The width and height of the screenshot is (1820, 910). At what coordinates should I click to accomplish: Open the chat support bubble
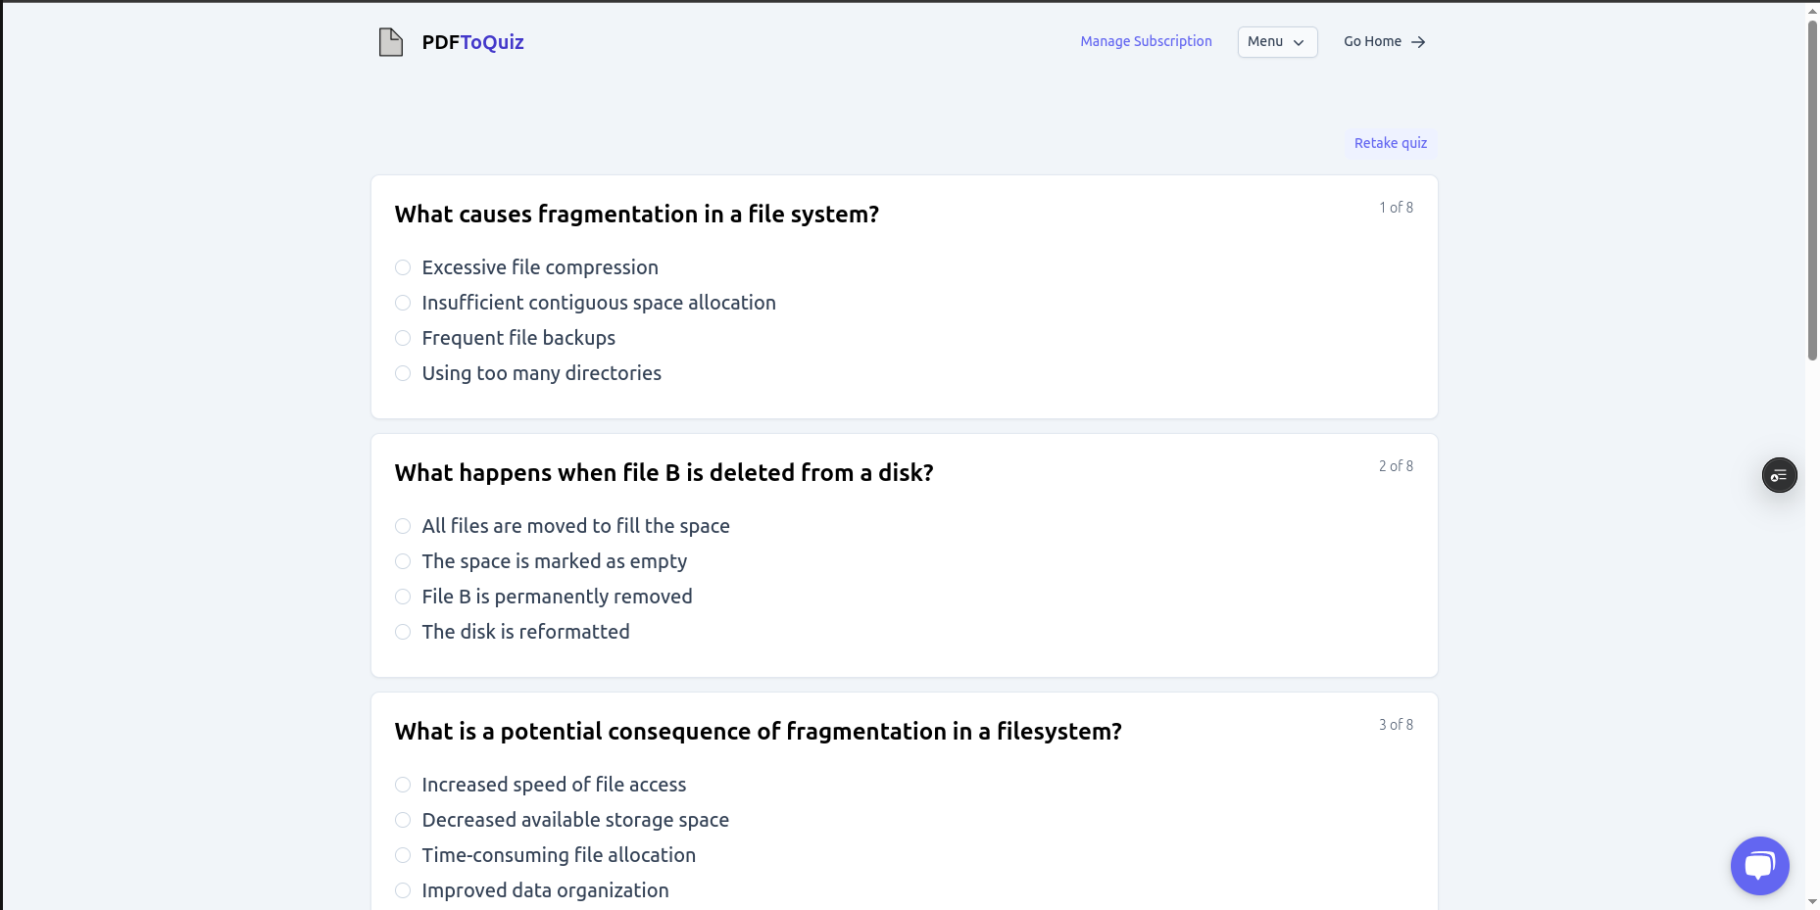point(1759,865)
